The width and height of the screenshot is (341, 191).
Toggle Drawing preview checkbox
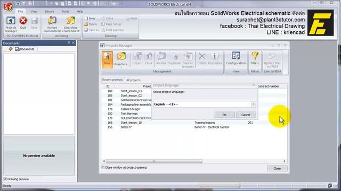pos(5,179)
